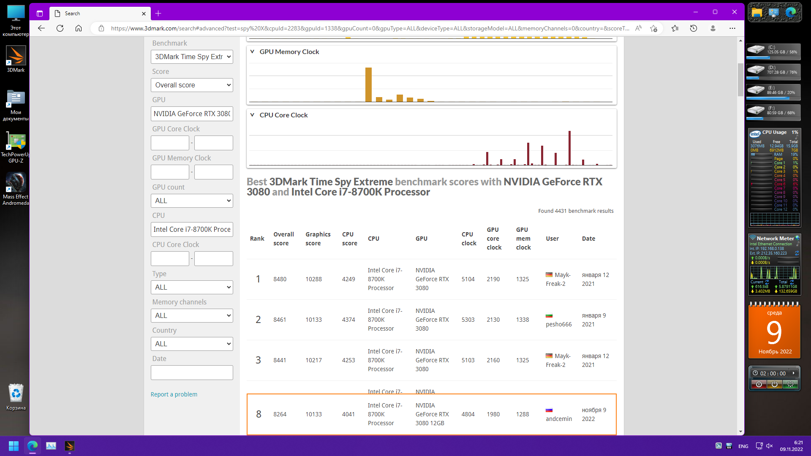This screenshot has height=456, width=811.
Task: Click the Date filter input field
Action: [192, 372]
